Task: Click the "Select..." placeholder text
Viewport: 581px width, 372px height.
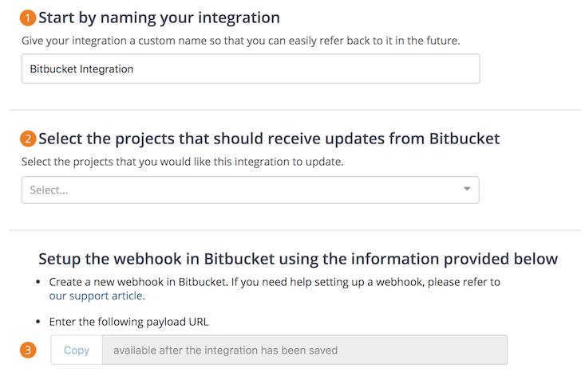Action: [x=49, y=190]
